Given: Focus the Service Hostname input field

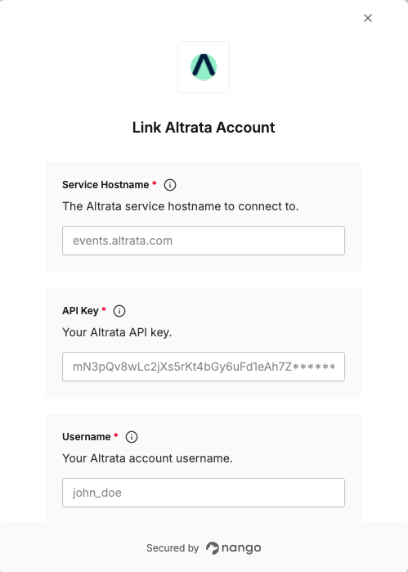Looking at the screenshot, I should [x=204, y=241].
